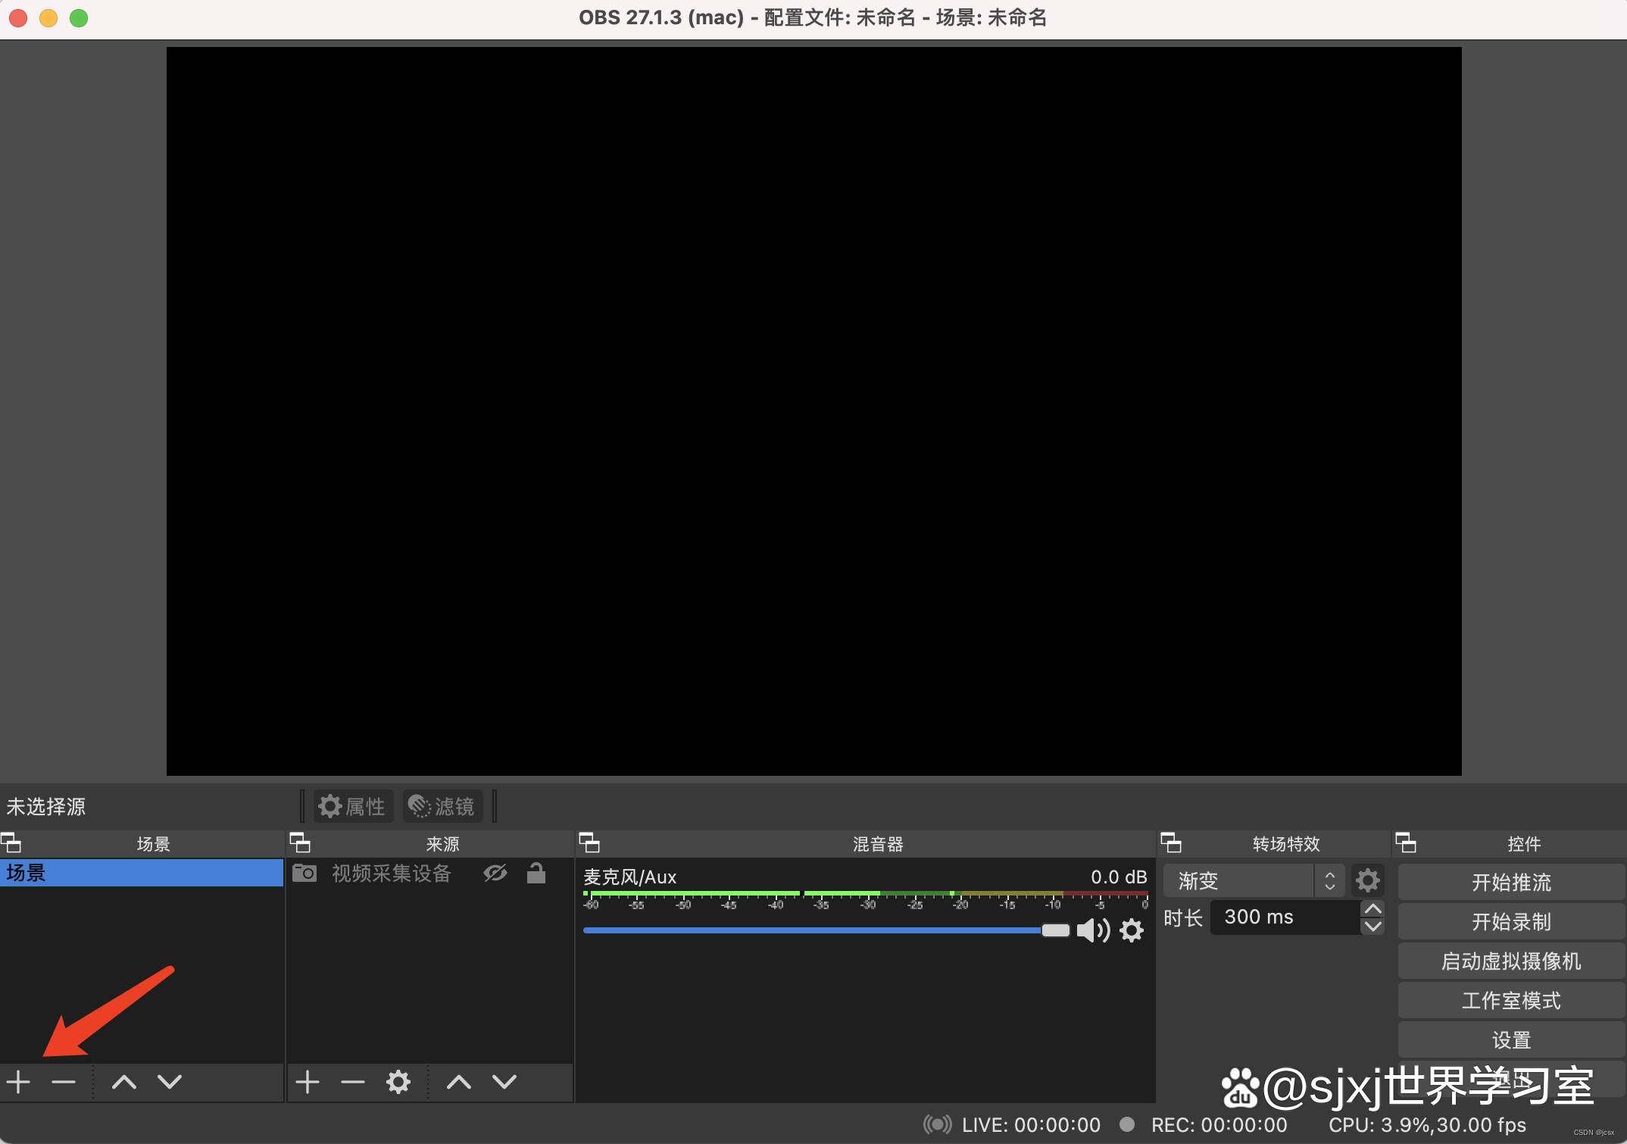Open source properties gear in sources toolbar
The height and width of the screenshot is (1144, 1627).
(398, 1082)
